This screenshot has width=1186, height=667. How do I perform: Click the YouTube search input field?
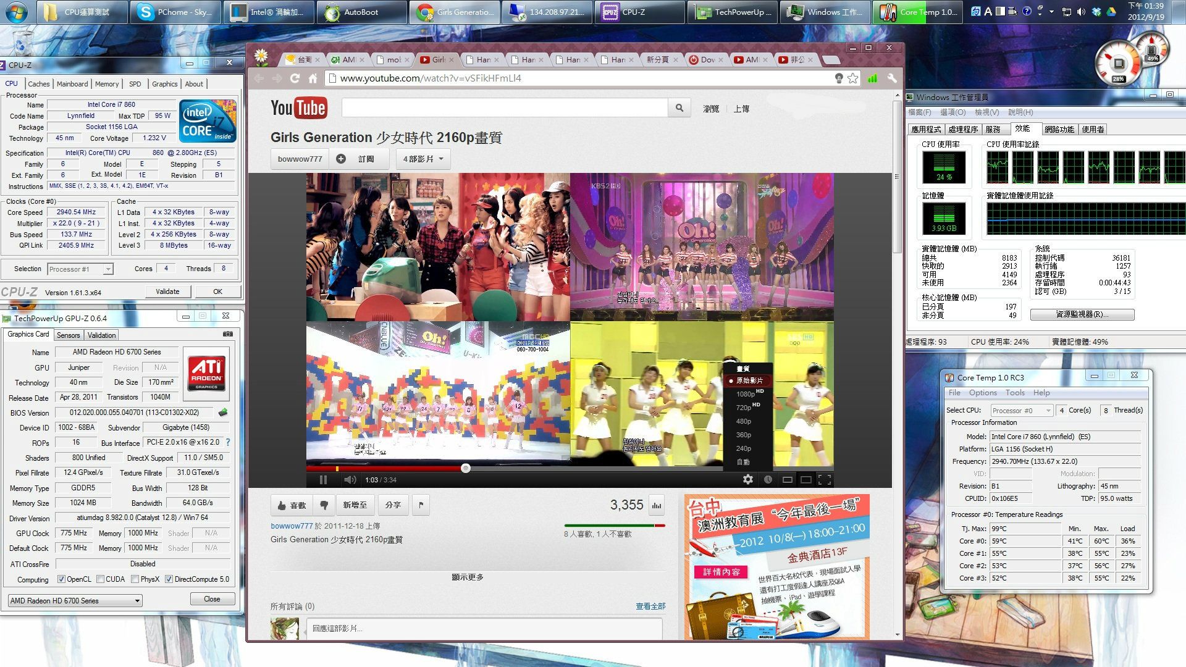(505, 108)
